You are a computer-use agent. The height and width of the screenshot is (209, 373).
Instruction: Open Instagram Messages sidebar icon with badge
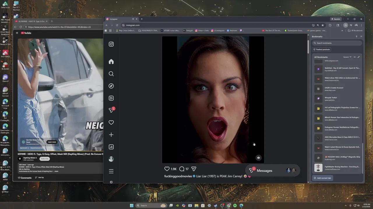[x=111, y=110]
